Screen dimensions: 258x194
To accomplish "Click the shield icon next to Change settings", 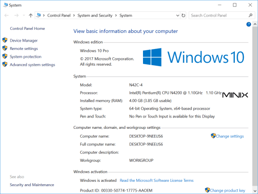I will click(x=213, y=136).
